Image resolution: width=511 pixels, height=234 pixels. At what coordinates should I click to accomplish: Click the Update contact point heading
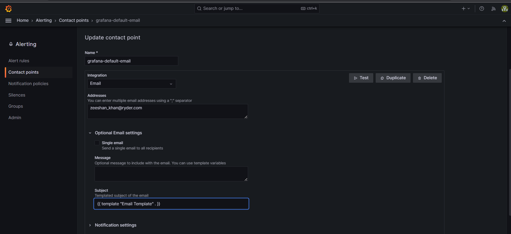[112, 37]
